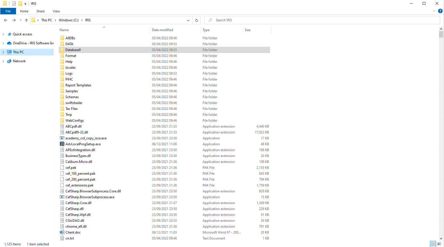The height and width of the screenshot is (247, 444).
Task: Select the ABCpdf9-32.dll file name
Action: [x=77, y=132]
